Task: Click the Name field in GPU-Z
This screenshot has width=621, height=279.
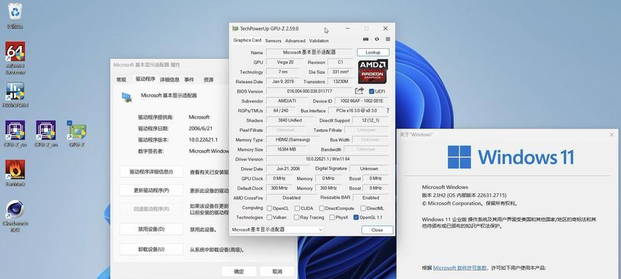Action: (309, 52)
